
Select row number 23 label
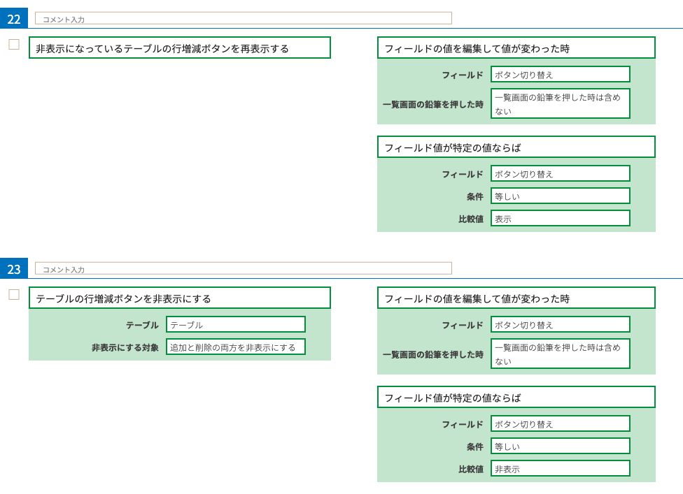coord(14,268)
